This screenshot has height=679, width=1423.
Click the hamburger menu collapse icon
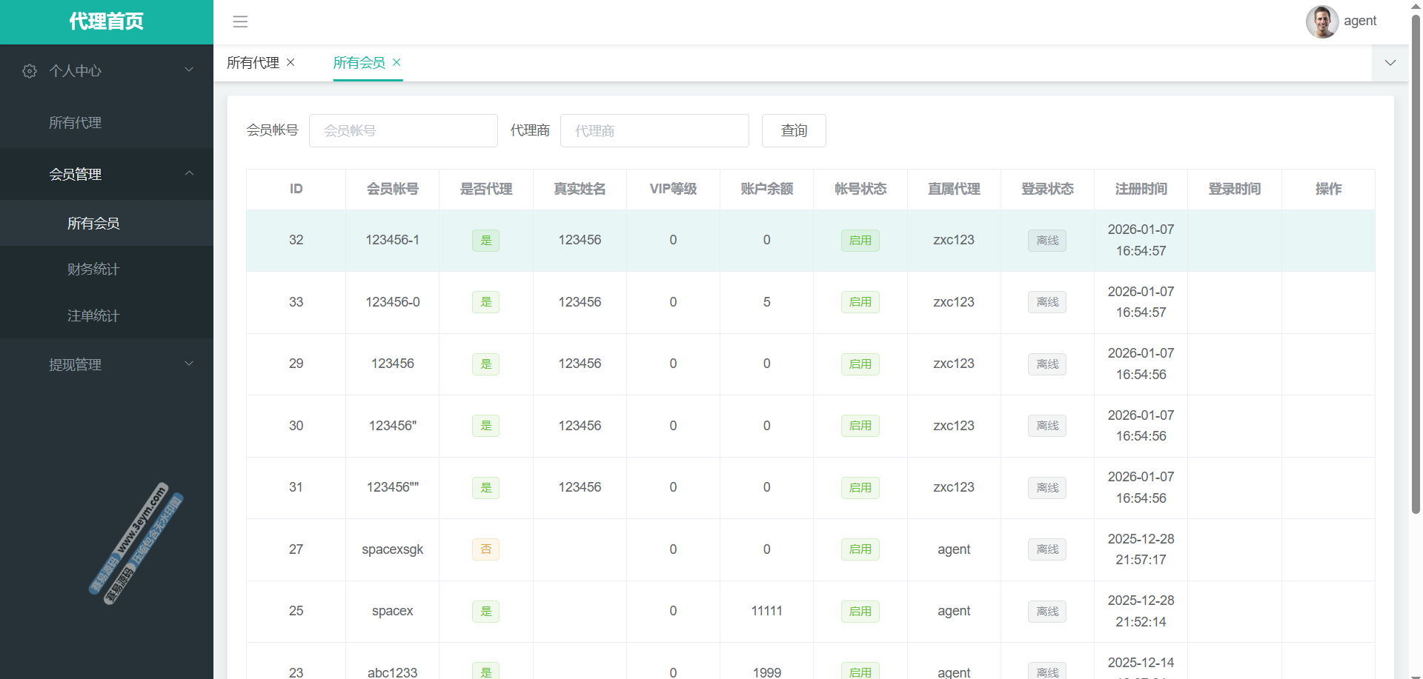click(x=240, y=21)
